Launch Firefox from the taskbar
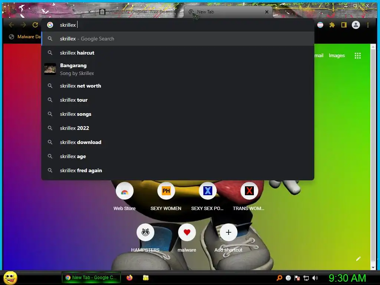 coord(130,278)
